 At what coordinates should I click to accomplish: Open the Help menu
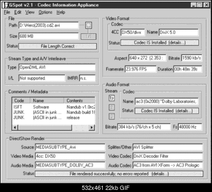pos(61,12)
